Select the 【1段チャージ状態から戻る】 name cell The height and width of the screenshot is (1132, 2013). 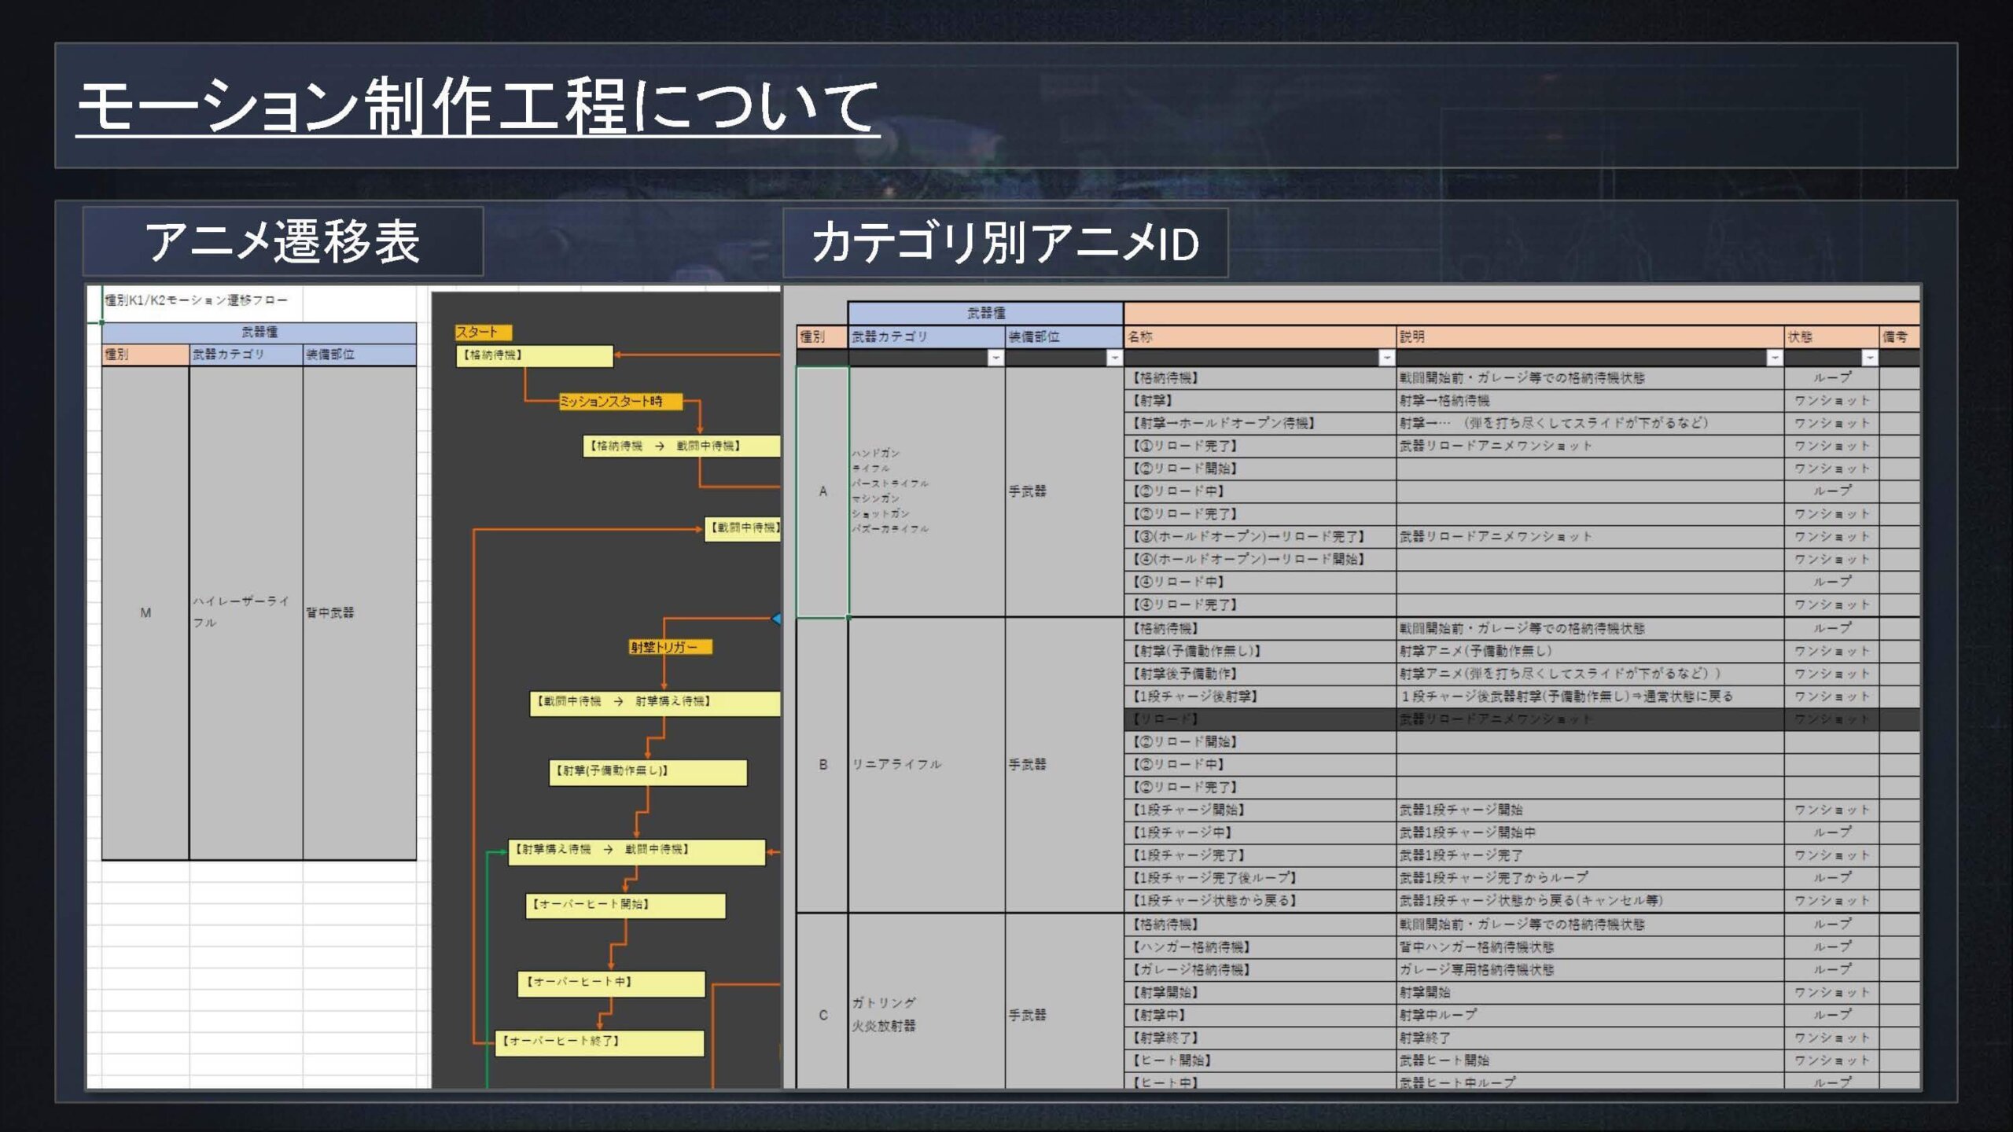pos(1260,902)
